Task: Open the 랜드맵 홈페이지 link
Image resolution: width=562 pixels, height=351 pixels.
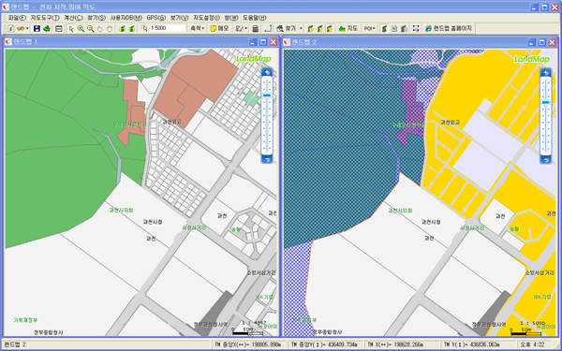Action: tap(449, 28)
